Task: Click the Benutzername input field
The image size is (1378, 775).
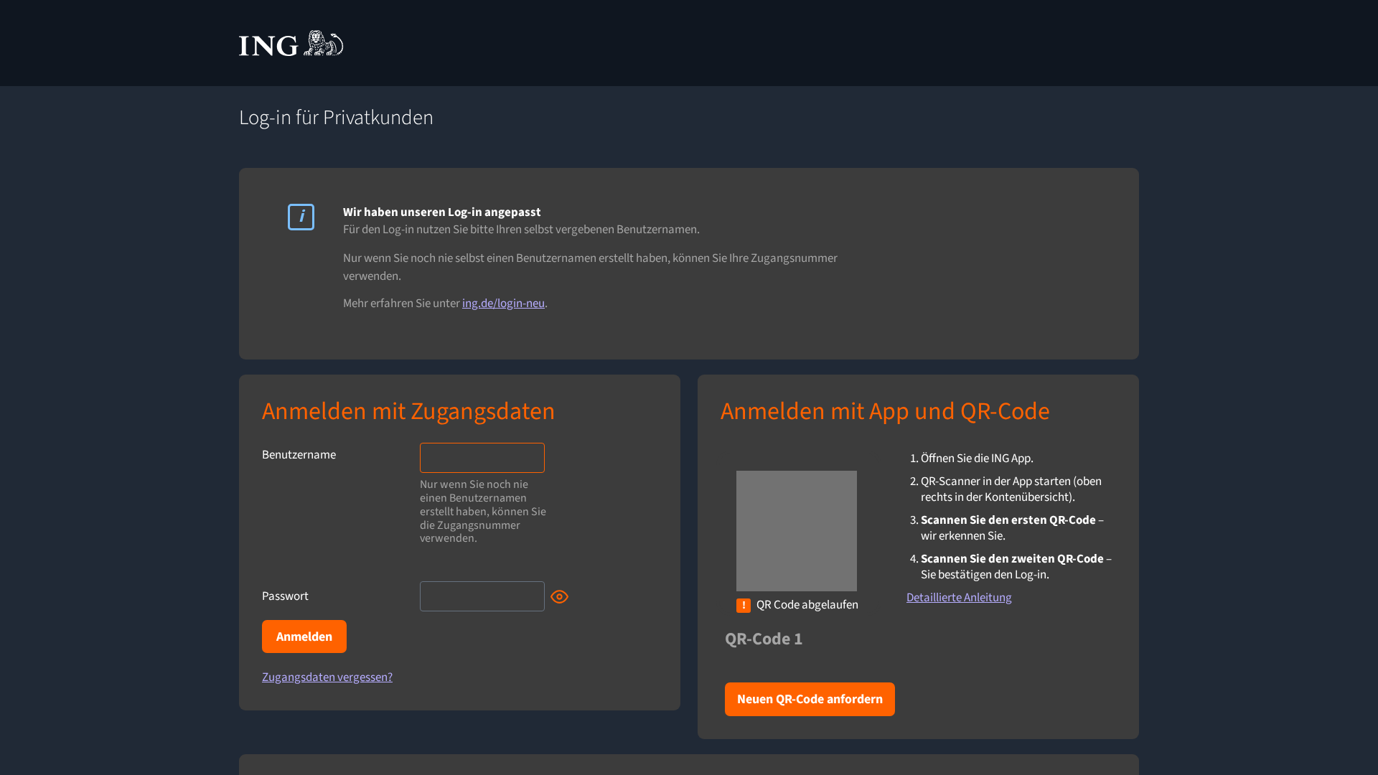Action: coord(482,458)
